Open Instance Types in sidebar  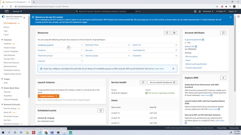tap(9, 48)
